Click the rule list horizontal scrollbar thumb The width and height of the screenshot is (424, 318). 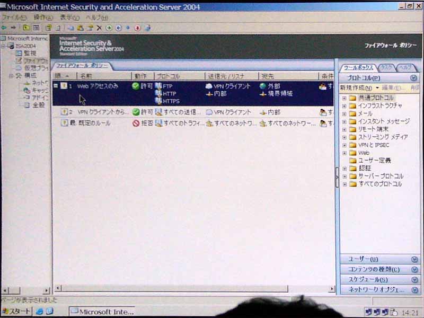click(x=175, y=289)
